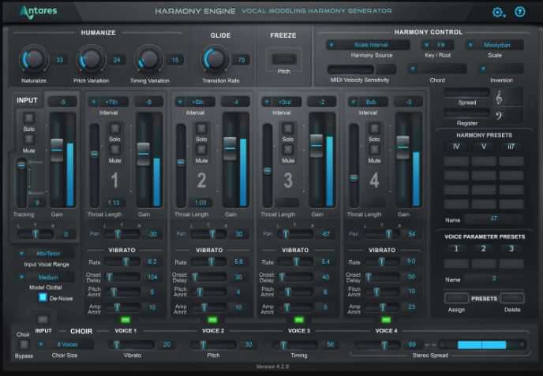The width and height of the screenshot is (543, 376).
Task: Click the Assign presets button
Action: 456,298
